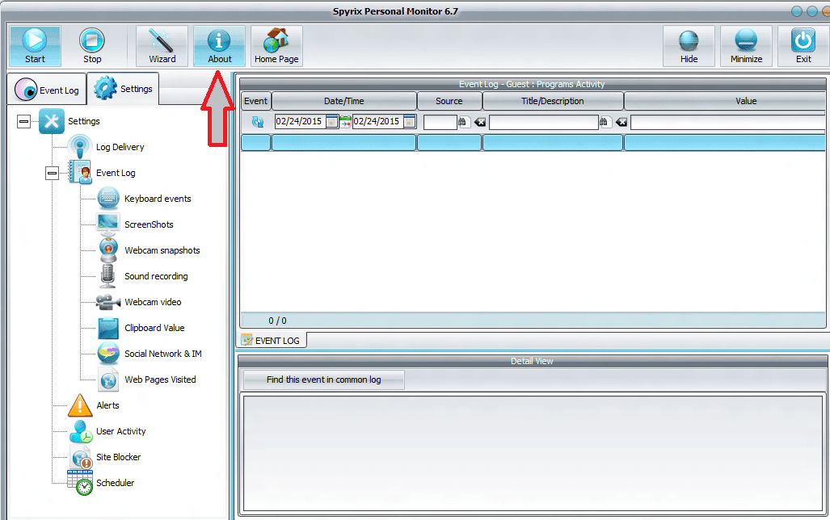Open the Alerts warning item
The height and width of the screenshot is (520, 830).
coord(107,405)
